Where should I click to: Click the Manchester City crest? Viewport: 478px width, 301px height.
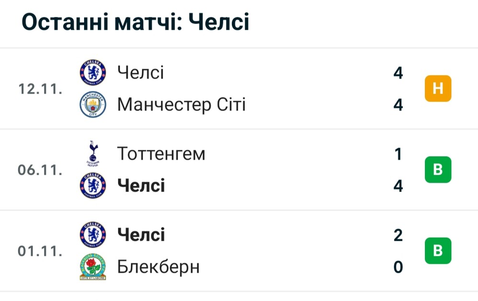click(x=93, y=104)
